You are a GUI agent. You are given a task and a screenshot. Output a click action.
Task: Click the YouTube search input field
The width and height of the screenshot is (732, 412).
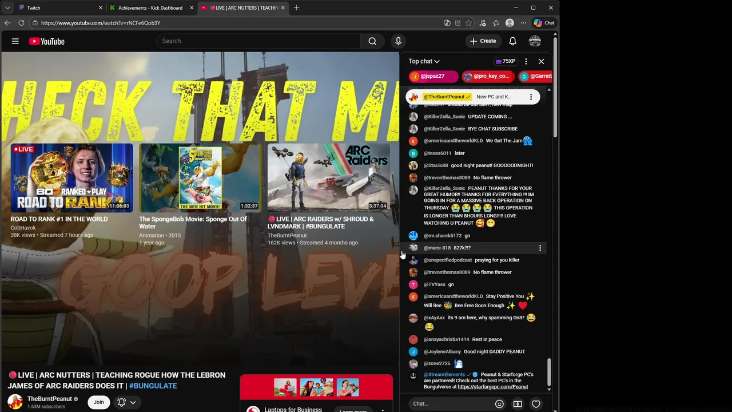click(x=258, y=41)
